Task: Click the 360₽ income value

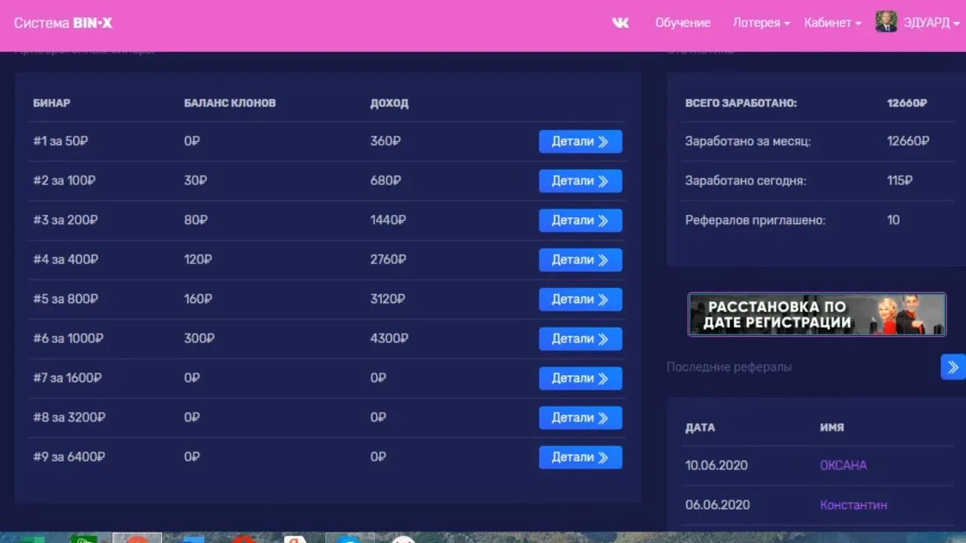Action: tap(386, 141)
